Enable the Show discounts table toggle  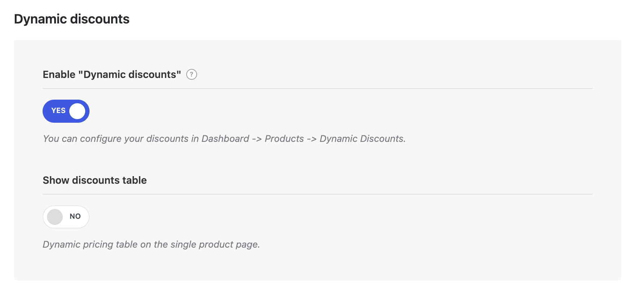[66, 217]
